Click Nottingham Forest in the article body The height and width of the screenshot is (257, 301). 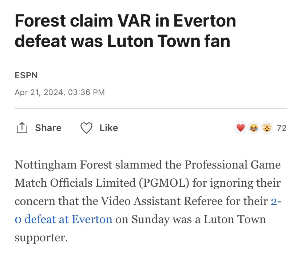tap(63, 165)
